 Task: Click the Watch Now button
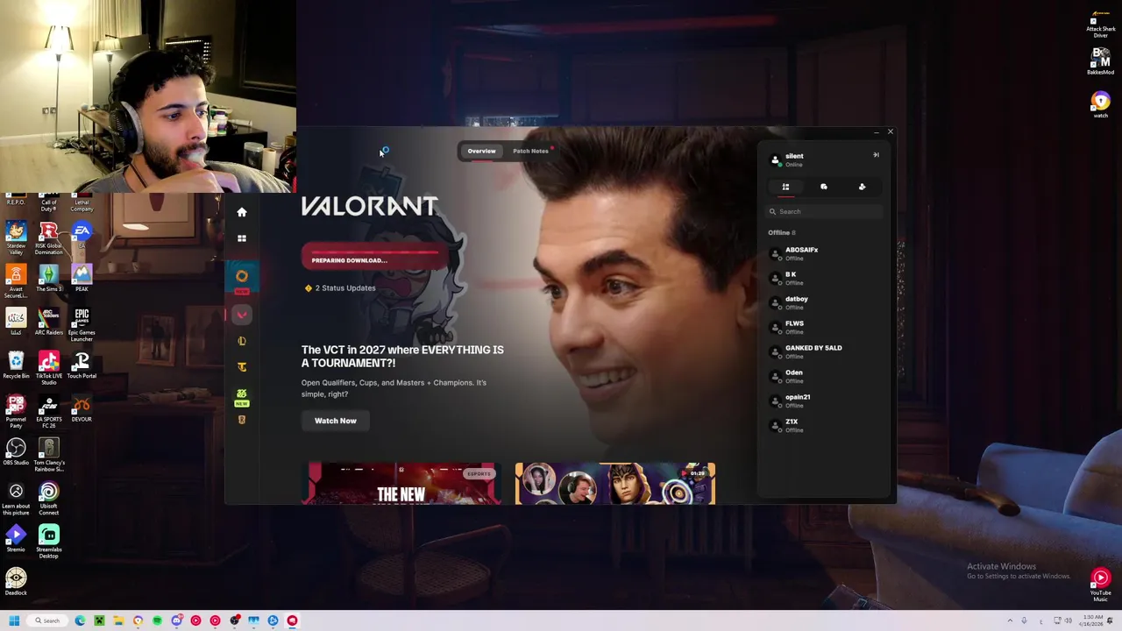(x=336, y=421)
